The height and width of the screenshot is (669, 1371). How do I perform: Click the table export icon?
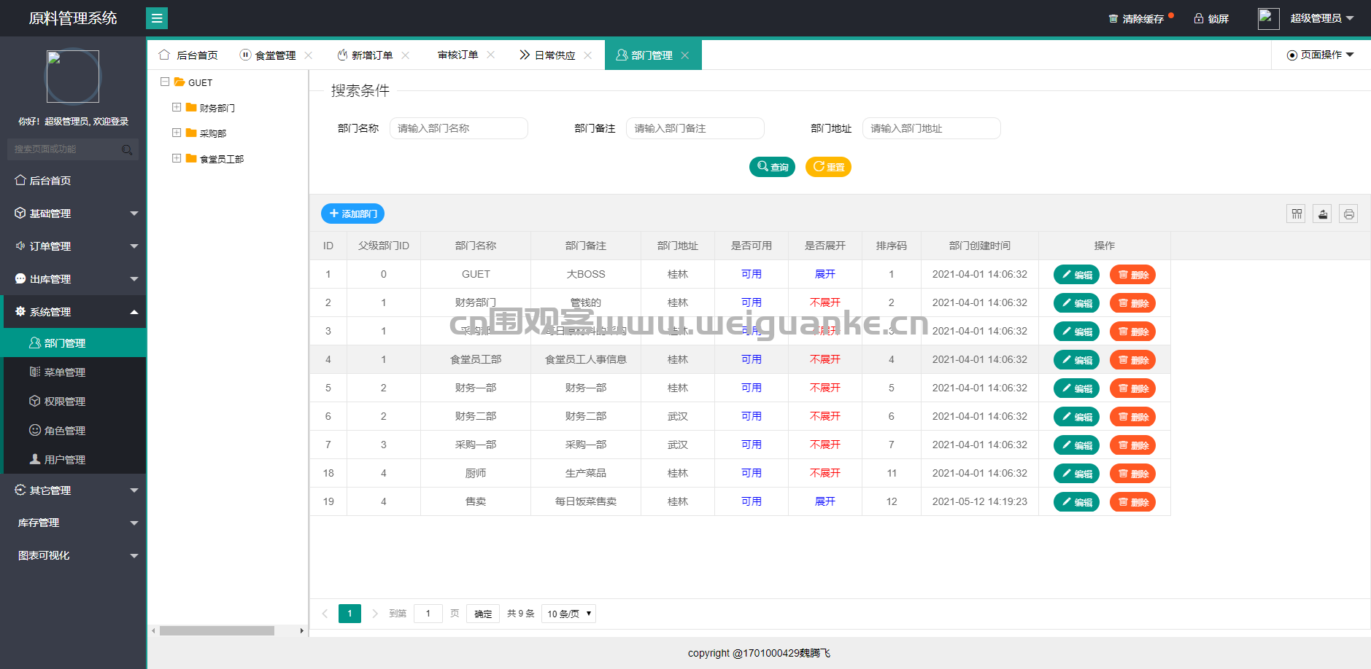pyautogui.click(x=1322, y=214)
